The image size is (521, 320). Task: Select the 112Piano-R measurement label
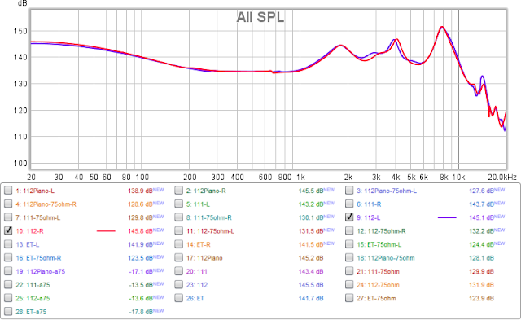pyautogui.click(x=206, y=191)
